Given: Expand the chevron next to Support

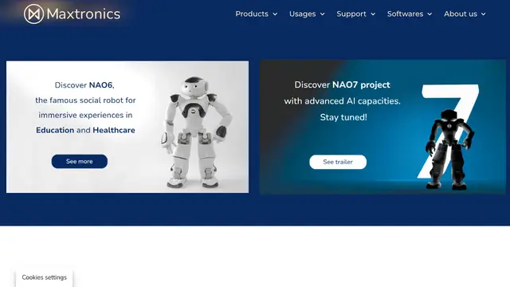Looking at the screenshot, I should tap(373, 14).
